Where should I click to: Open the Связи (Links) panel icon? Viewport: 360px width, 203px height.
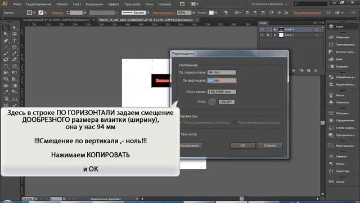(331, 182)
